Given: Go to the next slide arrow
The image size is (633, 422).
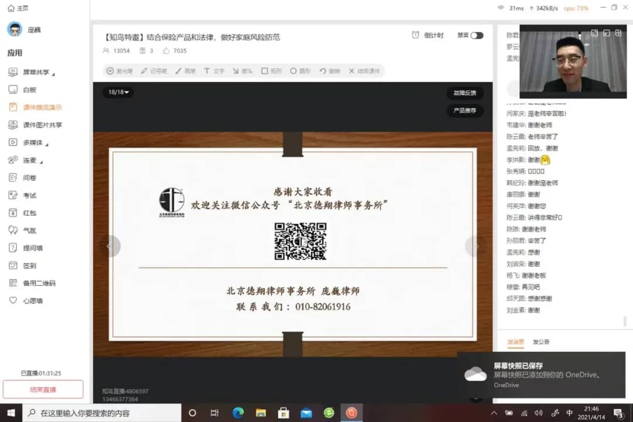Looking at the screenshot, I should 476,246.
